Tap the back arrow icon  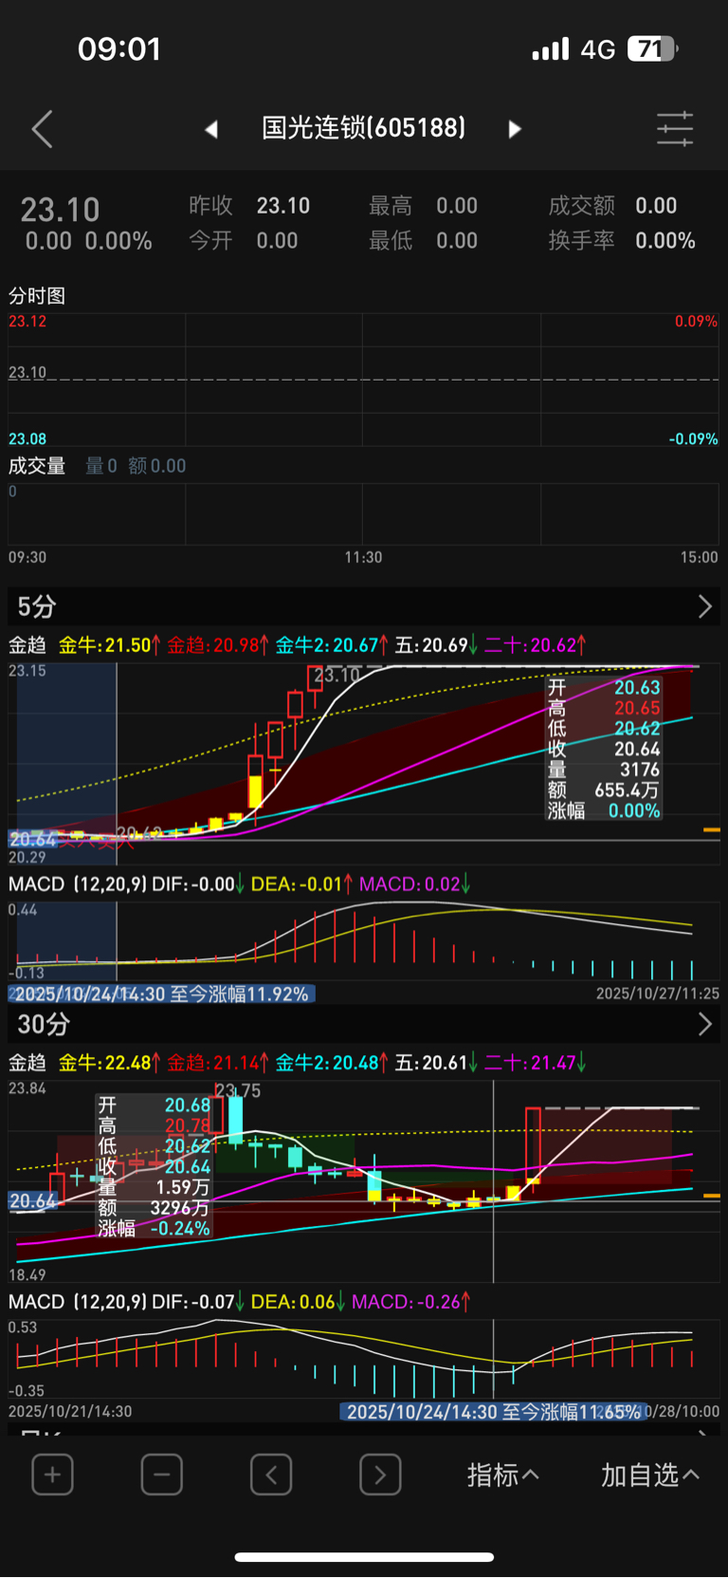[x=42, y=129]
